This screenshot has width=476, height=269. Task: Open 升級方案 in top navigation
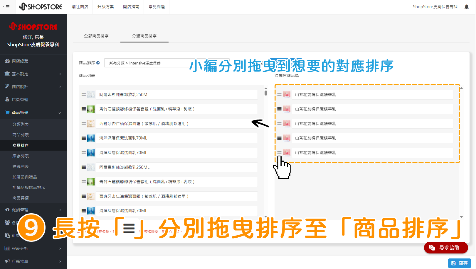point(105,7)
